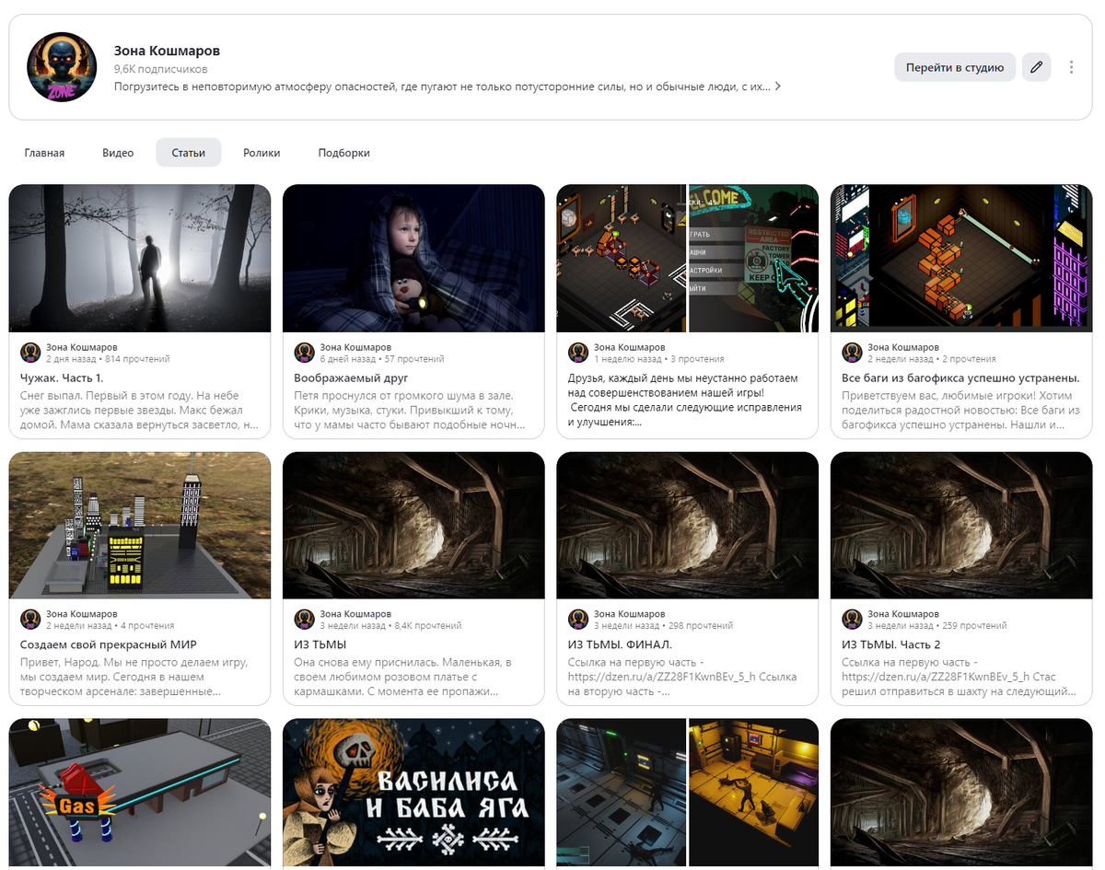Open article title ИЗ ТЬМЫ. ФИНАЛ.
This screenshot has width=1105, height=870.
point(620,645)
